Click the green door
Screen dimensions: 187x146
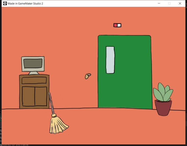point(125,72)
